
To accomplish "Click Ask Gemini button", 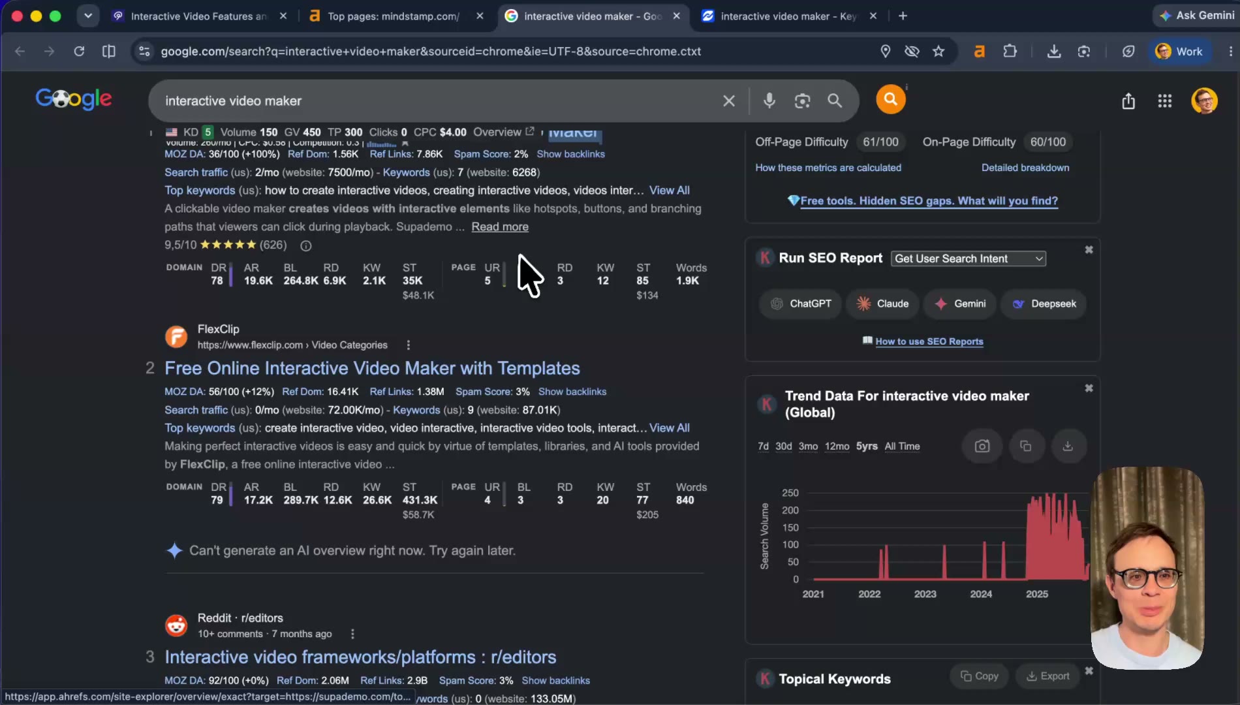I will (x=1197, y=16).
